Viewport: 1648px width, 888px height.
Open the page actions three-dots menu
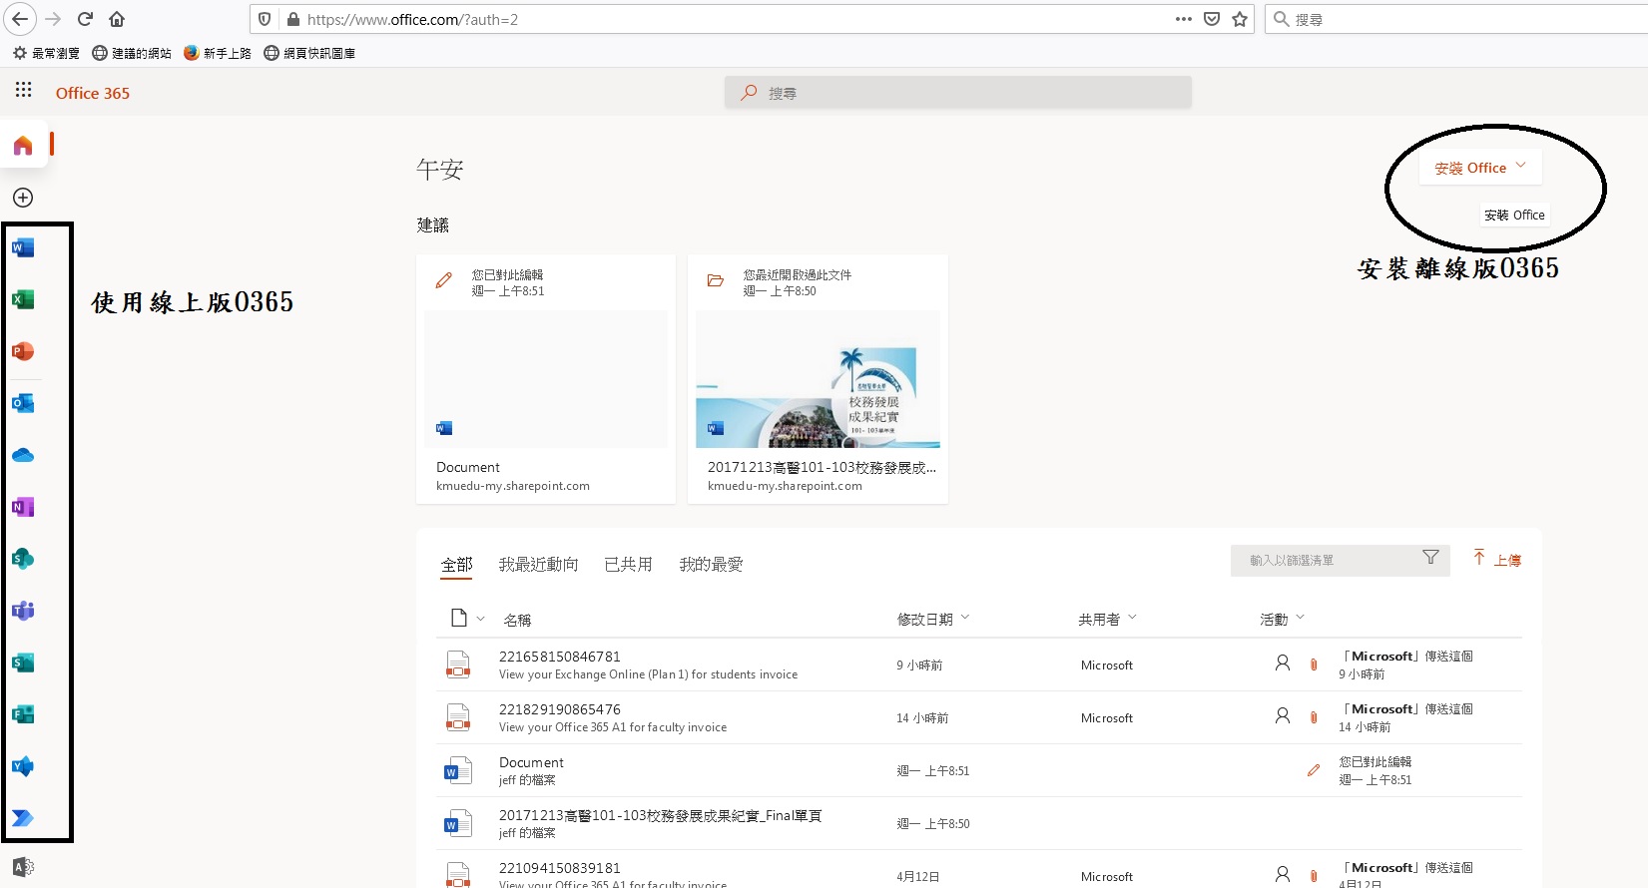coord(1184,19)
